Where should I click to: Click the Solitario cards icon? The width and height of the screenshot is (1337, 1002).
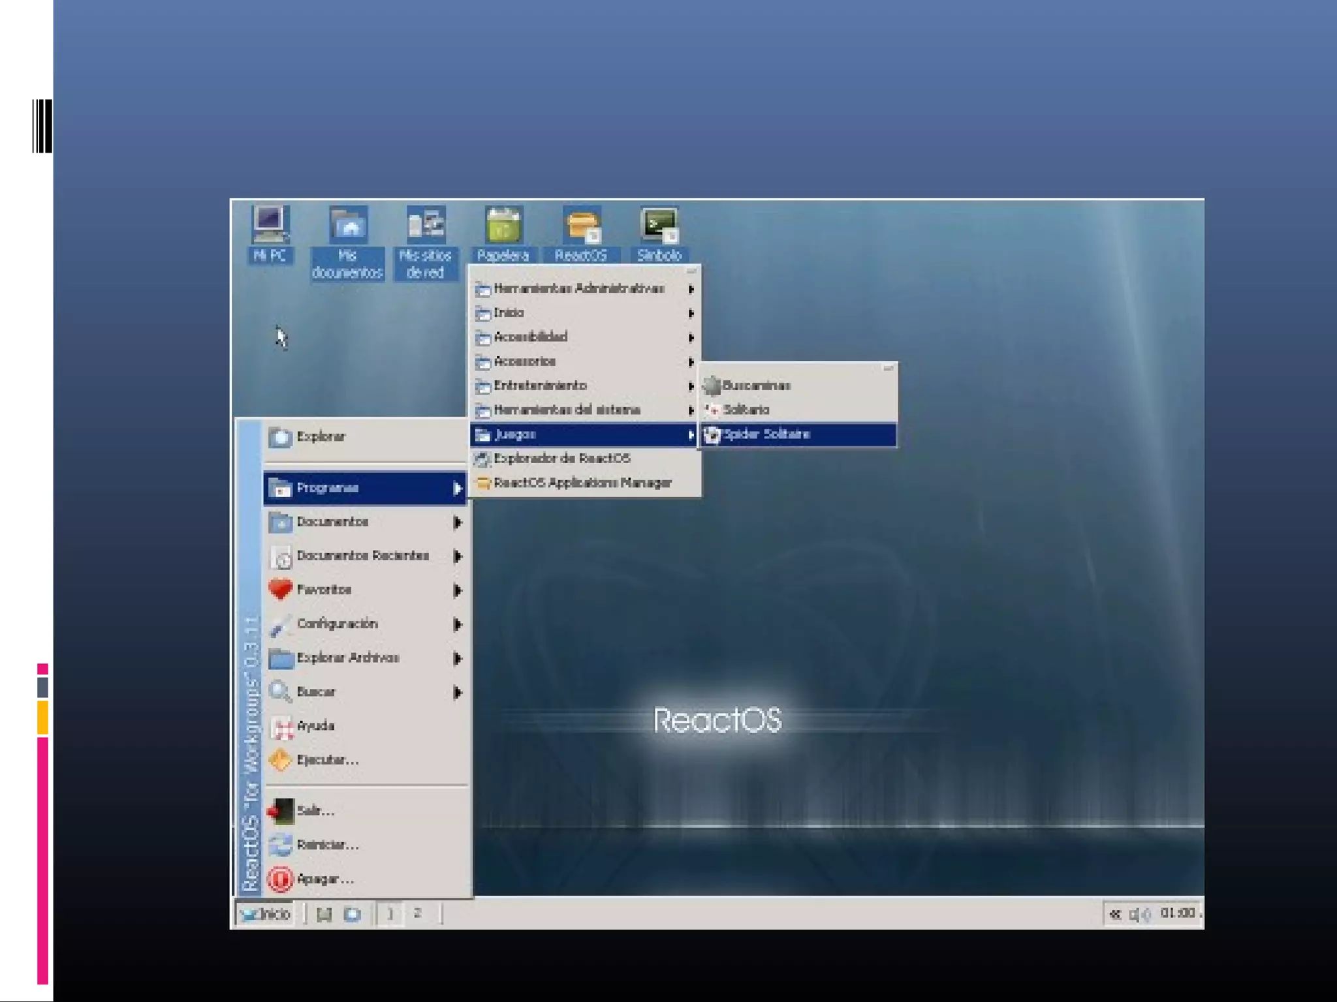tap(712, 410)
